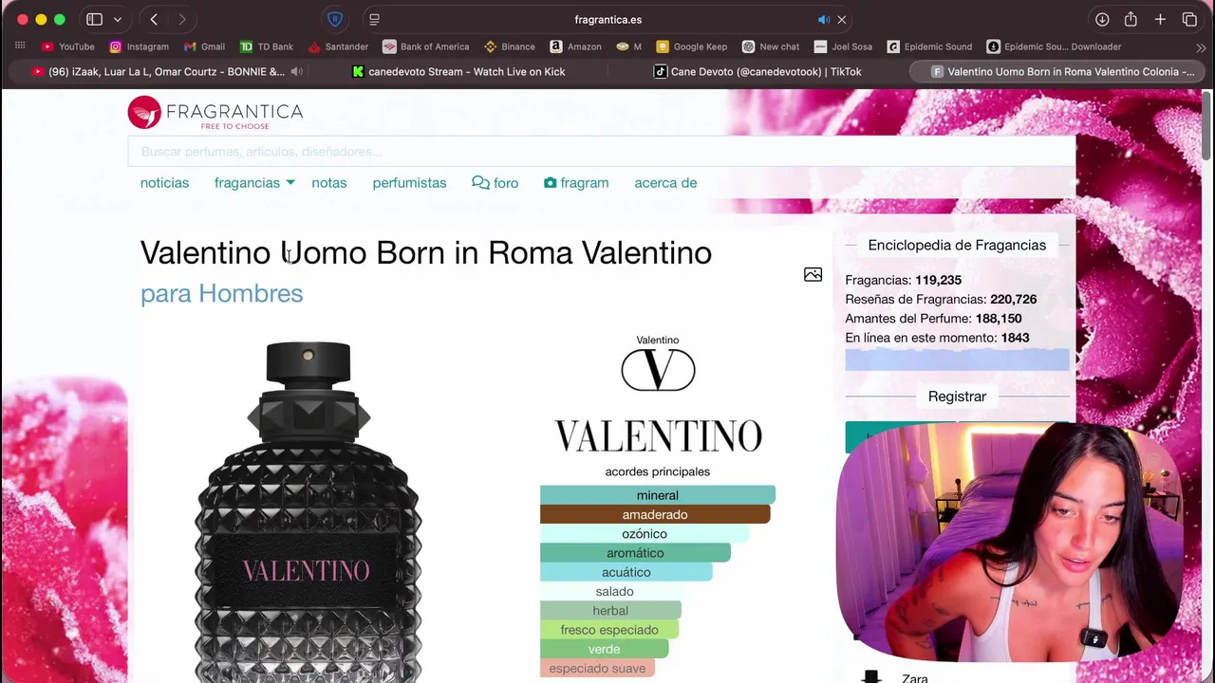
Task: Click the Enciclopedia de Fragancias heading
Action: point(957,246)
